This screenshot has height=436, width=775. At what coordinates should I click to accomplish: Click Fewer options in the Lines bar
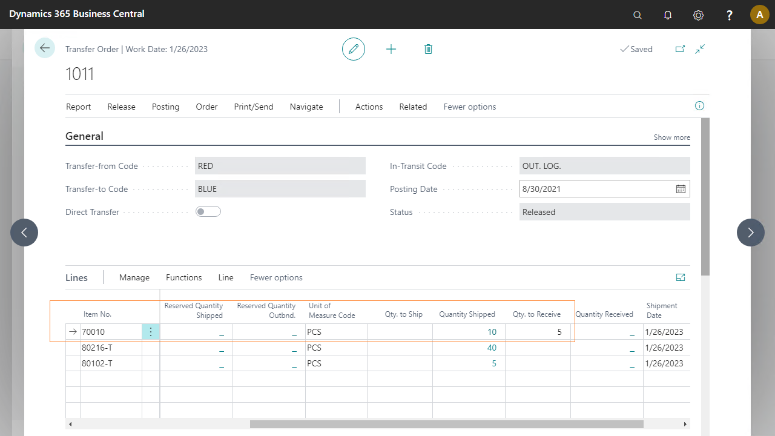click(x=276, y=277)
